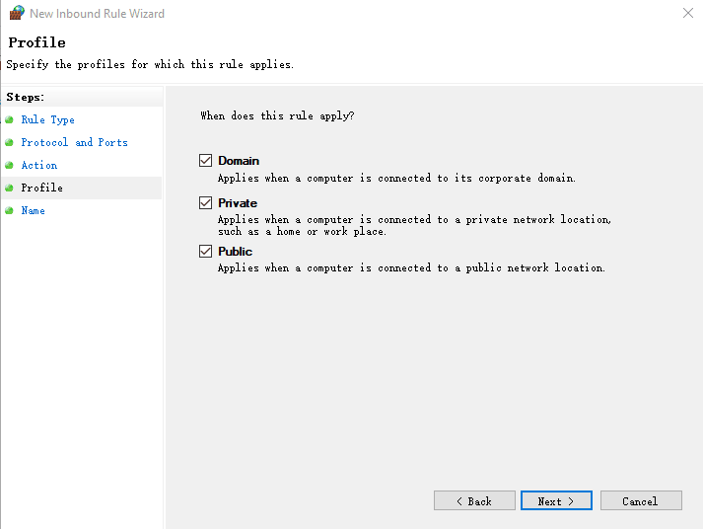Toggle the Private profile checkbox

[x=206, y=202]
